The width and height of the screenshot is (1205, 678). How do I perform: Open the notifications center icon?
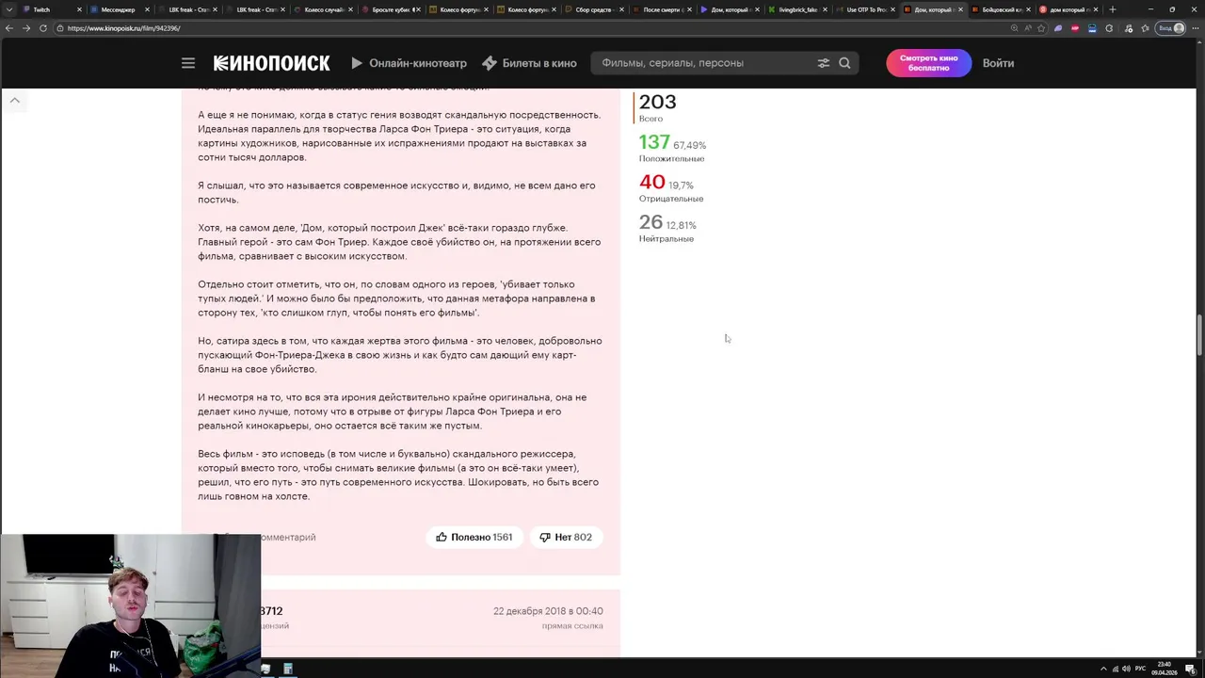(1191, 669)
